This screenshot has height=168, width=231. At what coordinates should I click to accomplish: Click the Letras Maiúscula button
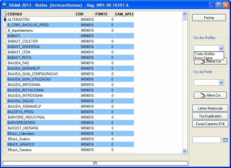point(210,108)
